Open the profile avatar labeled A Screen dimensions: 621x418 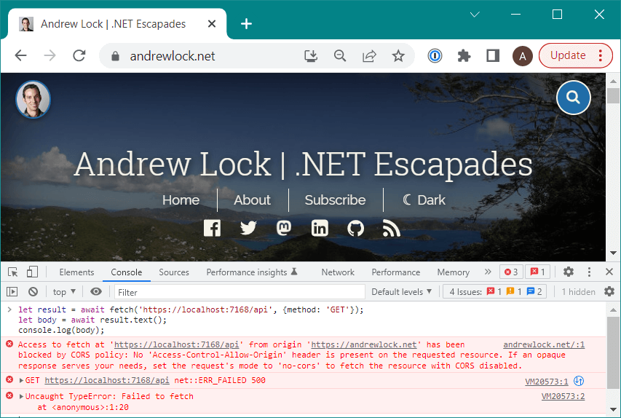point(523,56)
